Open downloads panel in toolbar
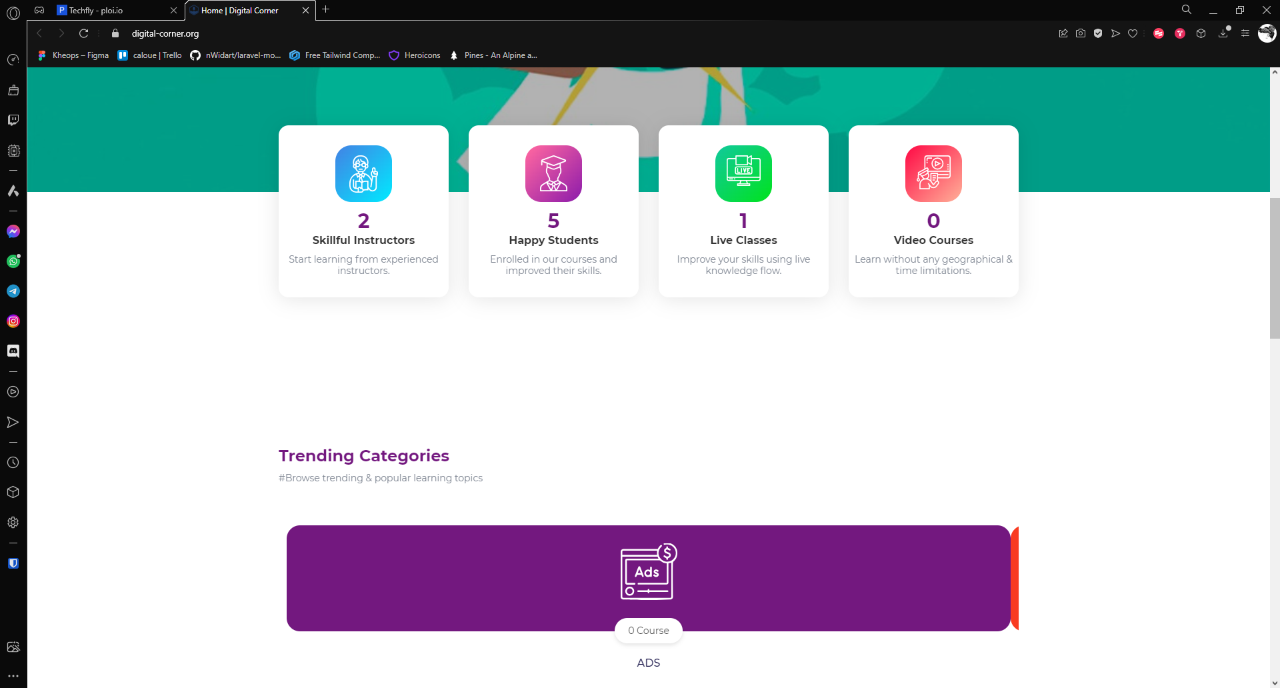Image resolution: width=1280 pixels, height=688 pixels. click(1223, 33)
